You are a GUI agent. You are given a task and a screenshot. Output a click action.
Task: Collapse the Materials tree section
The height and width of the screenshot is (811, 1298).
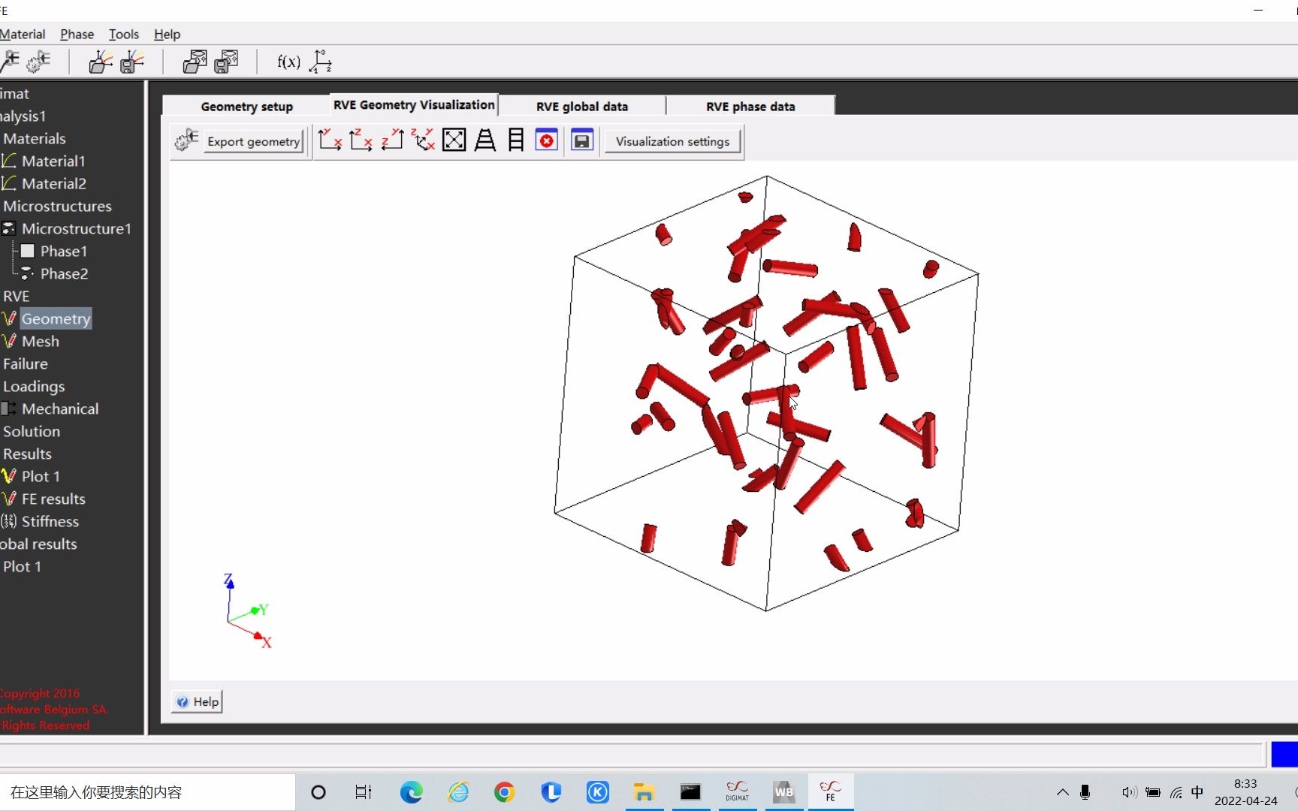pyautogui.click(x=35, y=138)
